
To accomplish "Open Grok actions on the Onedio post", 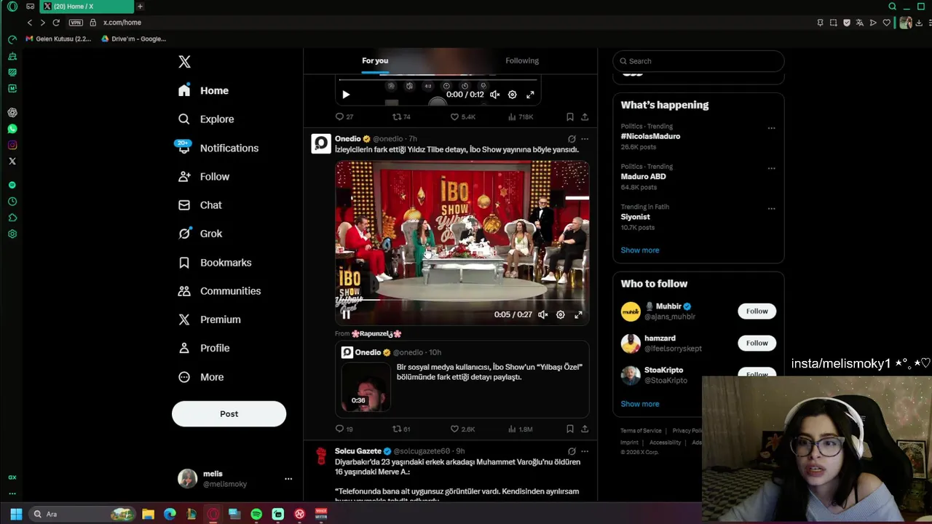I will [x=572, y=139].
